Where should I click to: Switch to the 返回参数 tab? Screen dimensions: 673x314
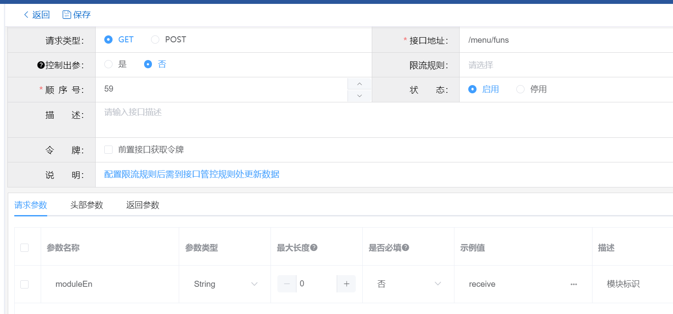tap(143, 205)
